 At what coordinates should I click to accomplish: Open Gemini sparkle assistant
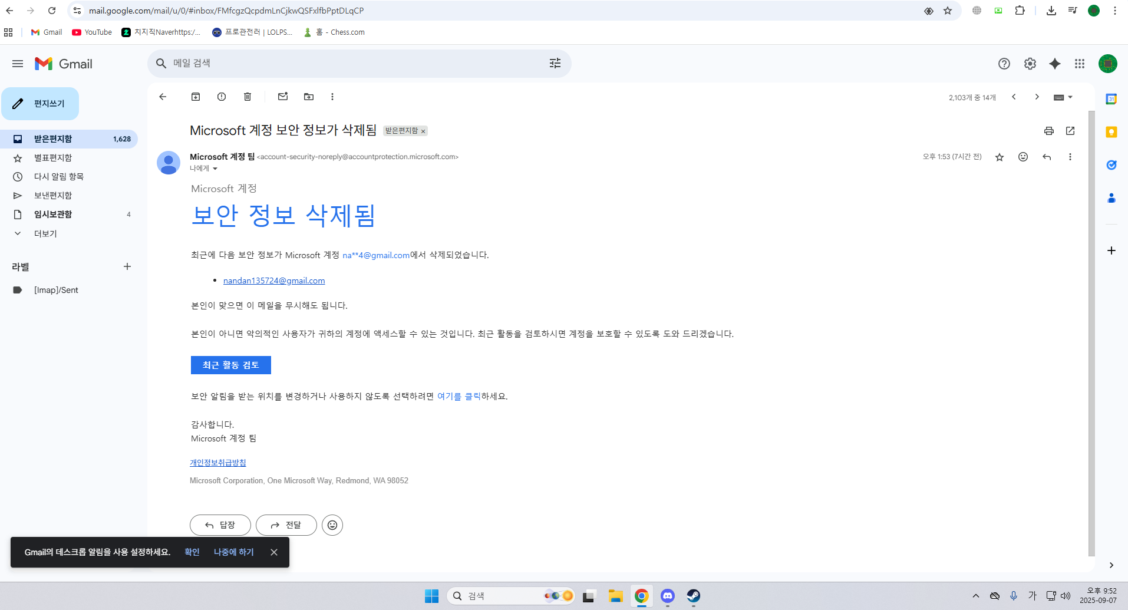1055,64
